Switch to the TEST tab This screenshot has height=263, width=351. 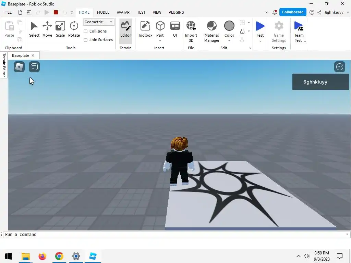(x=141, y=12)
